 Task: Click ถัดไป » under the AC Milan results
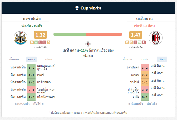tap(152, 104)
